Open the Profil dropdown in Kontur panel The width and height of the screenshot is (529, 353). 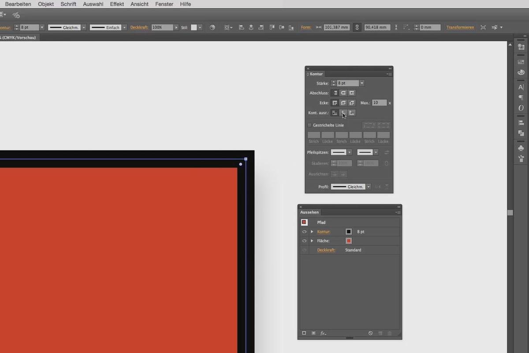point(369,187)
